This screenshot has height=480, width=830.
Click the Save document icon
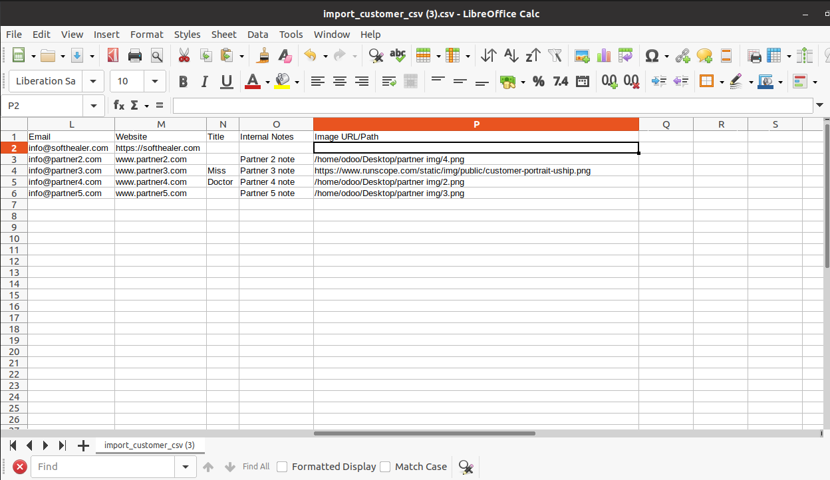pos(77,56)
